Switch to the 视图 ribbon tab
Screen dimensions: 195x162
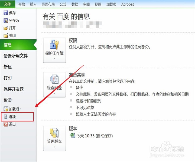(x=98, y=4)
